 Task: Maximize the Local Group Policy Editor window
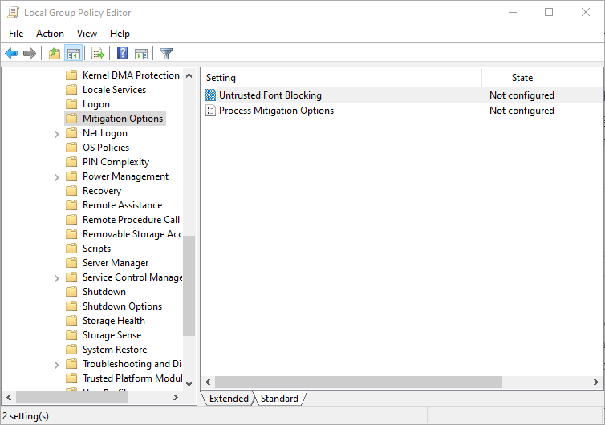pos(549,12)
